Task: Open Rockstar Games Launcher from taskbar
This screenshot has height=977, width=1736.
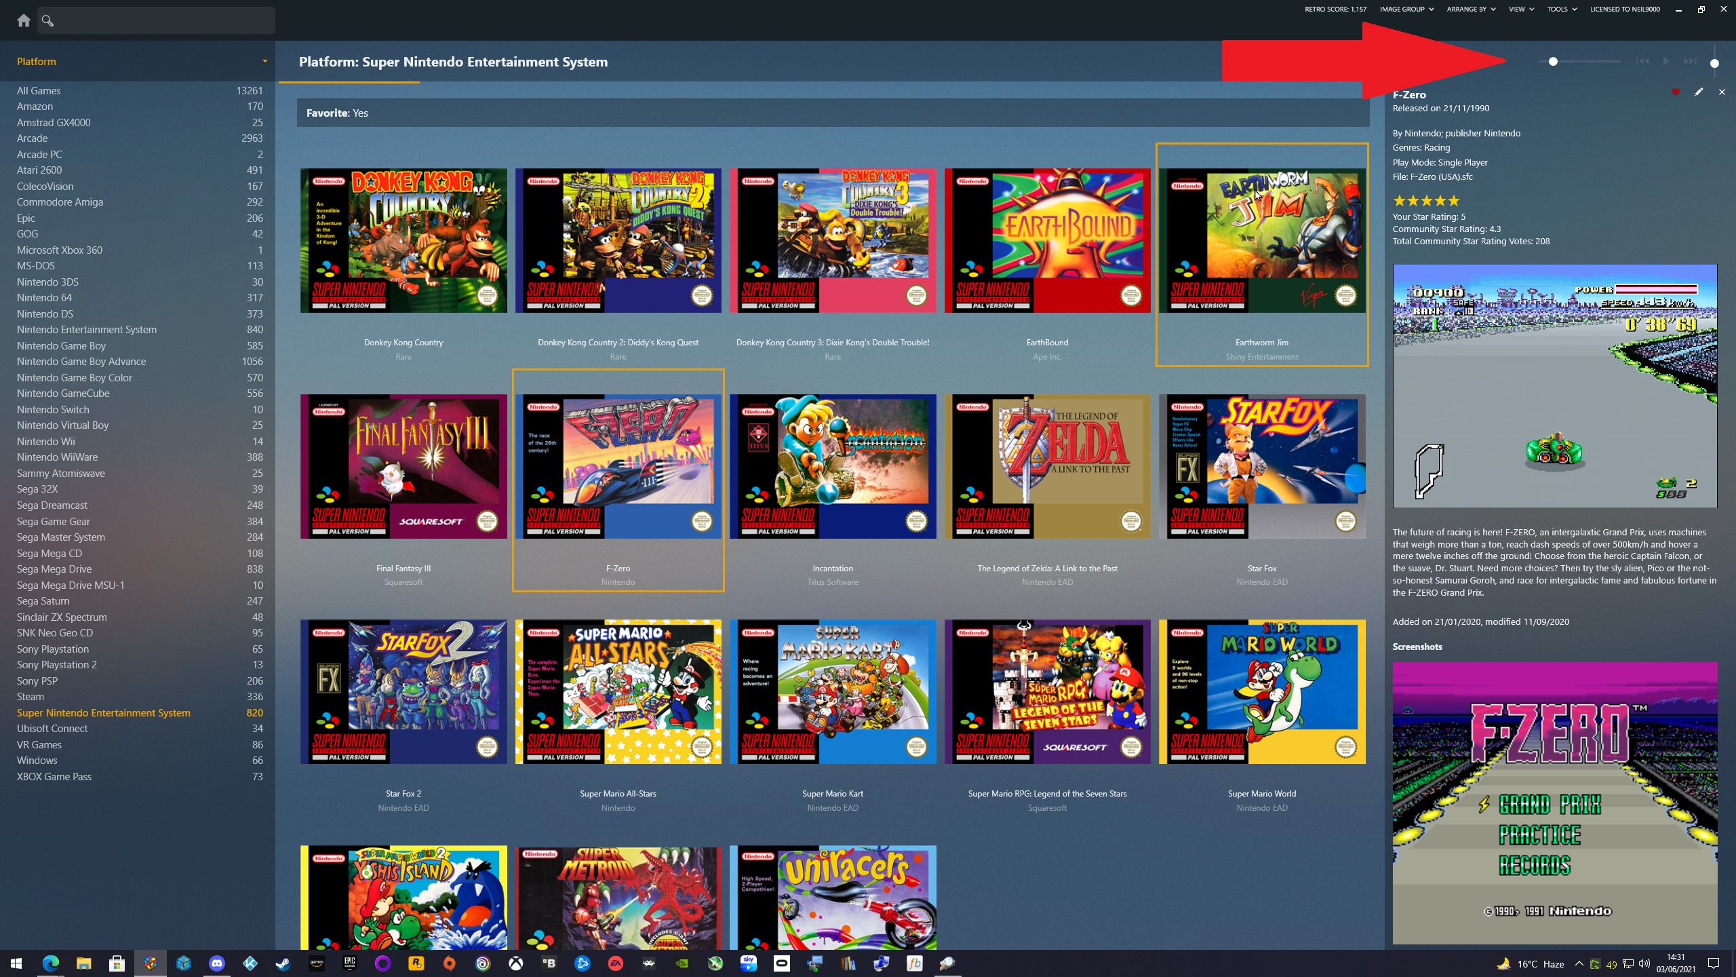Action: coord(416,963)
